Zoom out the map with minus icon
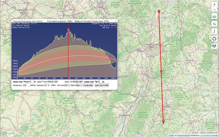Image resolution: width=219 pixels, height=137 pixels. (214, 10)
